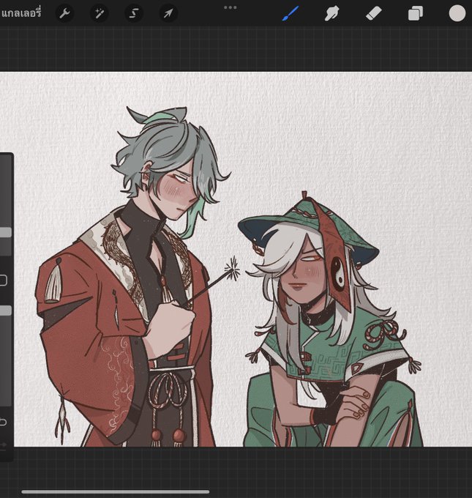Select the Eraser tool
The height and width of the screenshot is (498, 472).
pos(374,14)
